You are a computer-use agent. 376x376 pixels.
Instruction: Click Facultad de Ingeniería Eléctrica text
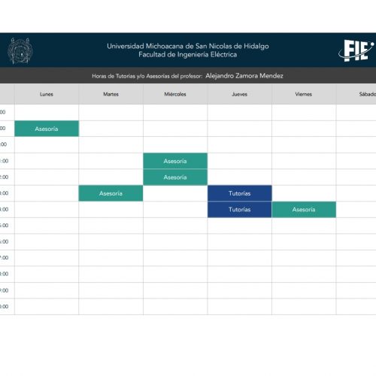(x=188, y=54)
